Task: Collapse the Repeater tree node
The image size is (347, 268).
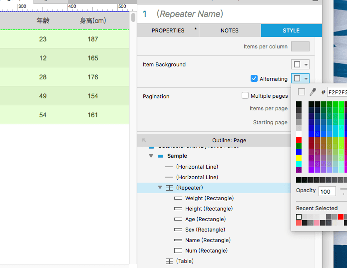Action: tap(160, 188)
